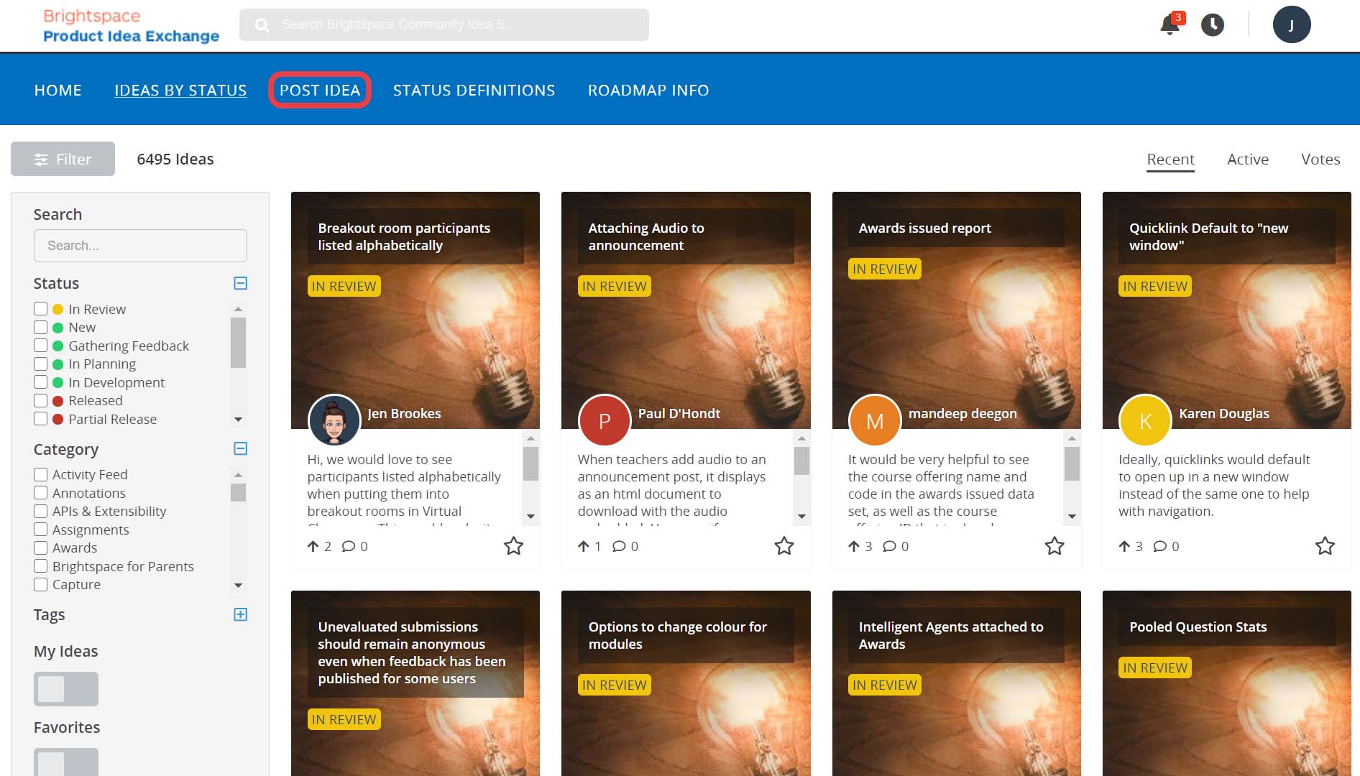Image resolution: width=1360 pixels, height=776 pixels.
Task: Favorite the Breakout room participants idea star
Action: pos(513,546)
